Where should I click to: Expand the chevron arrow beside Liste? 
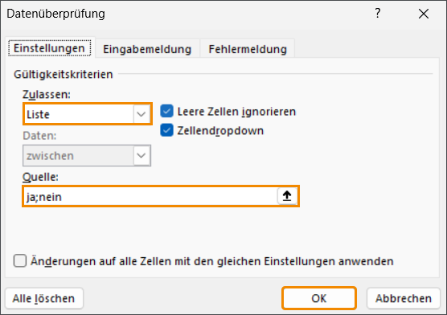[x=141, y=114]
